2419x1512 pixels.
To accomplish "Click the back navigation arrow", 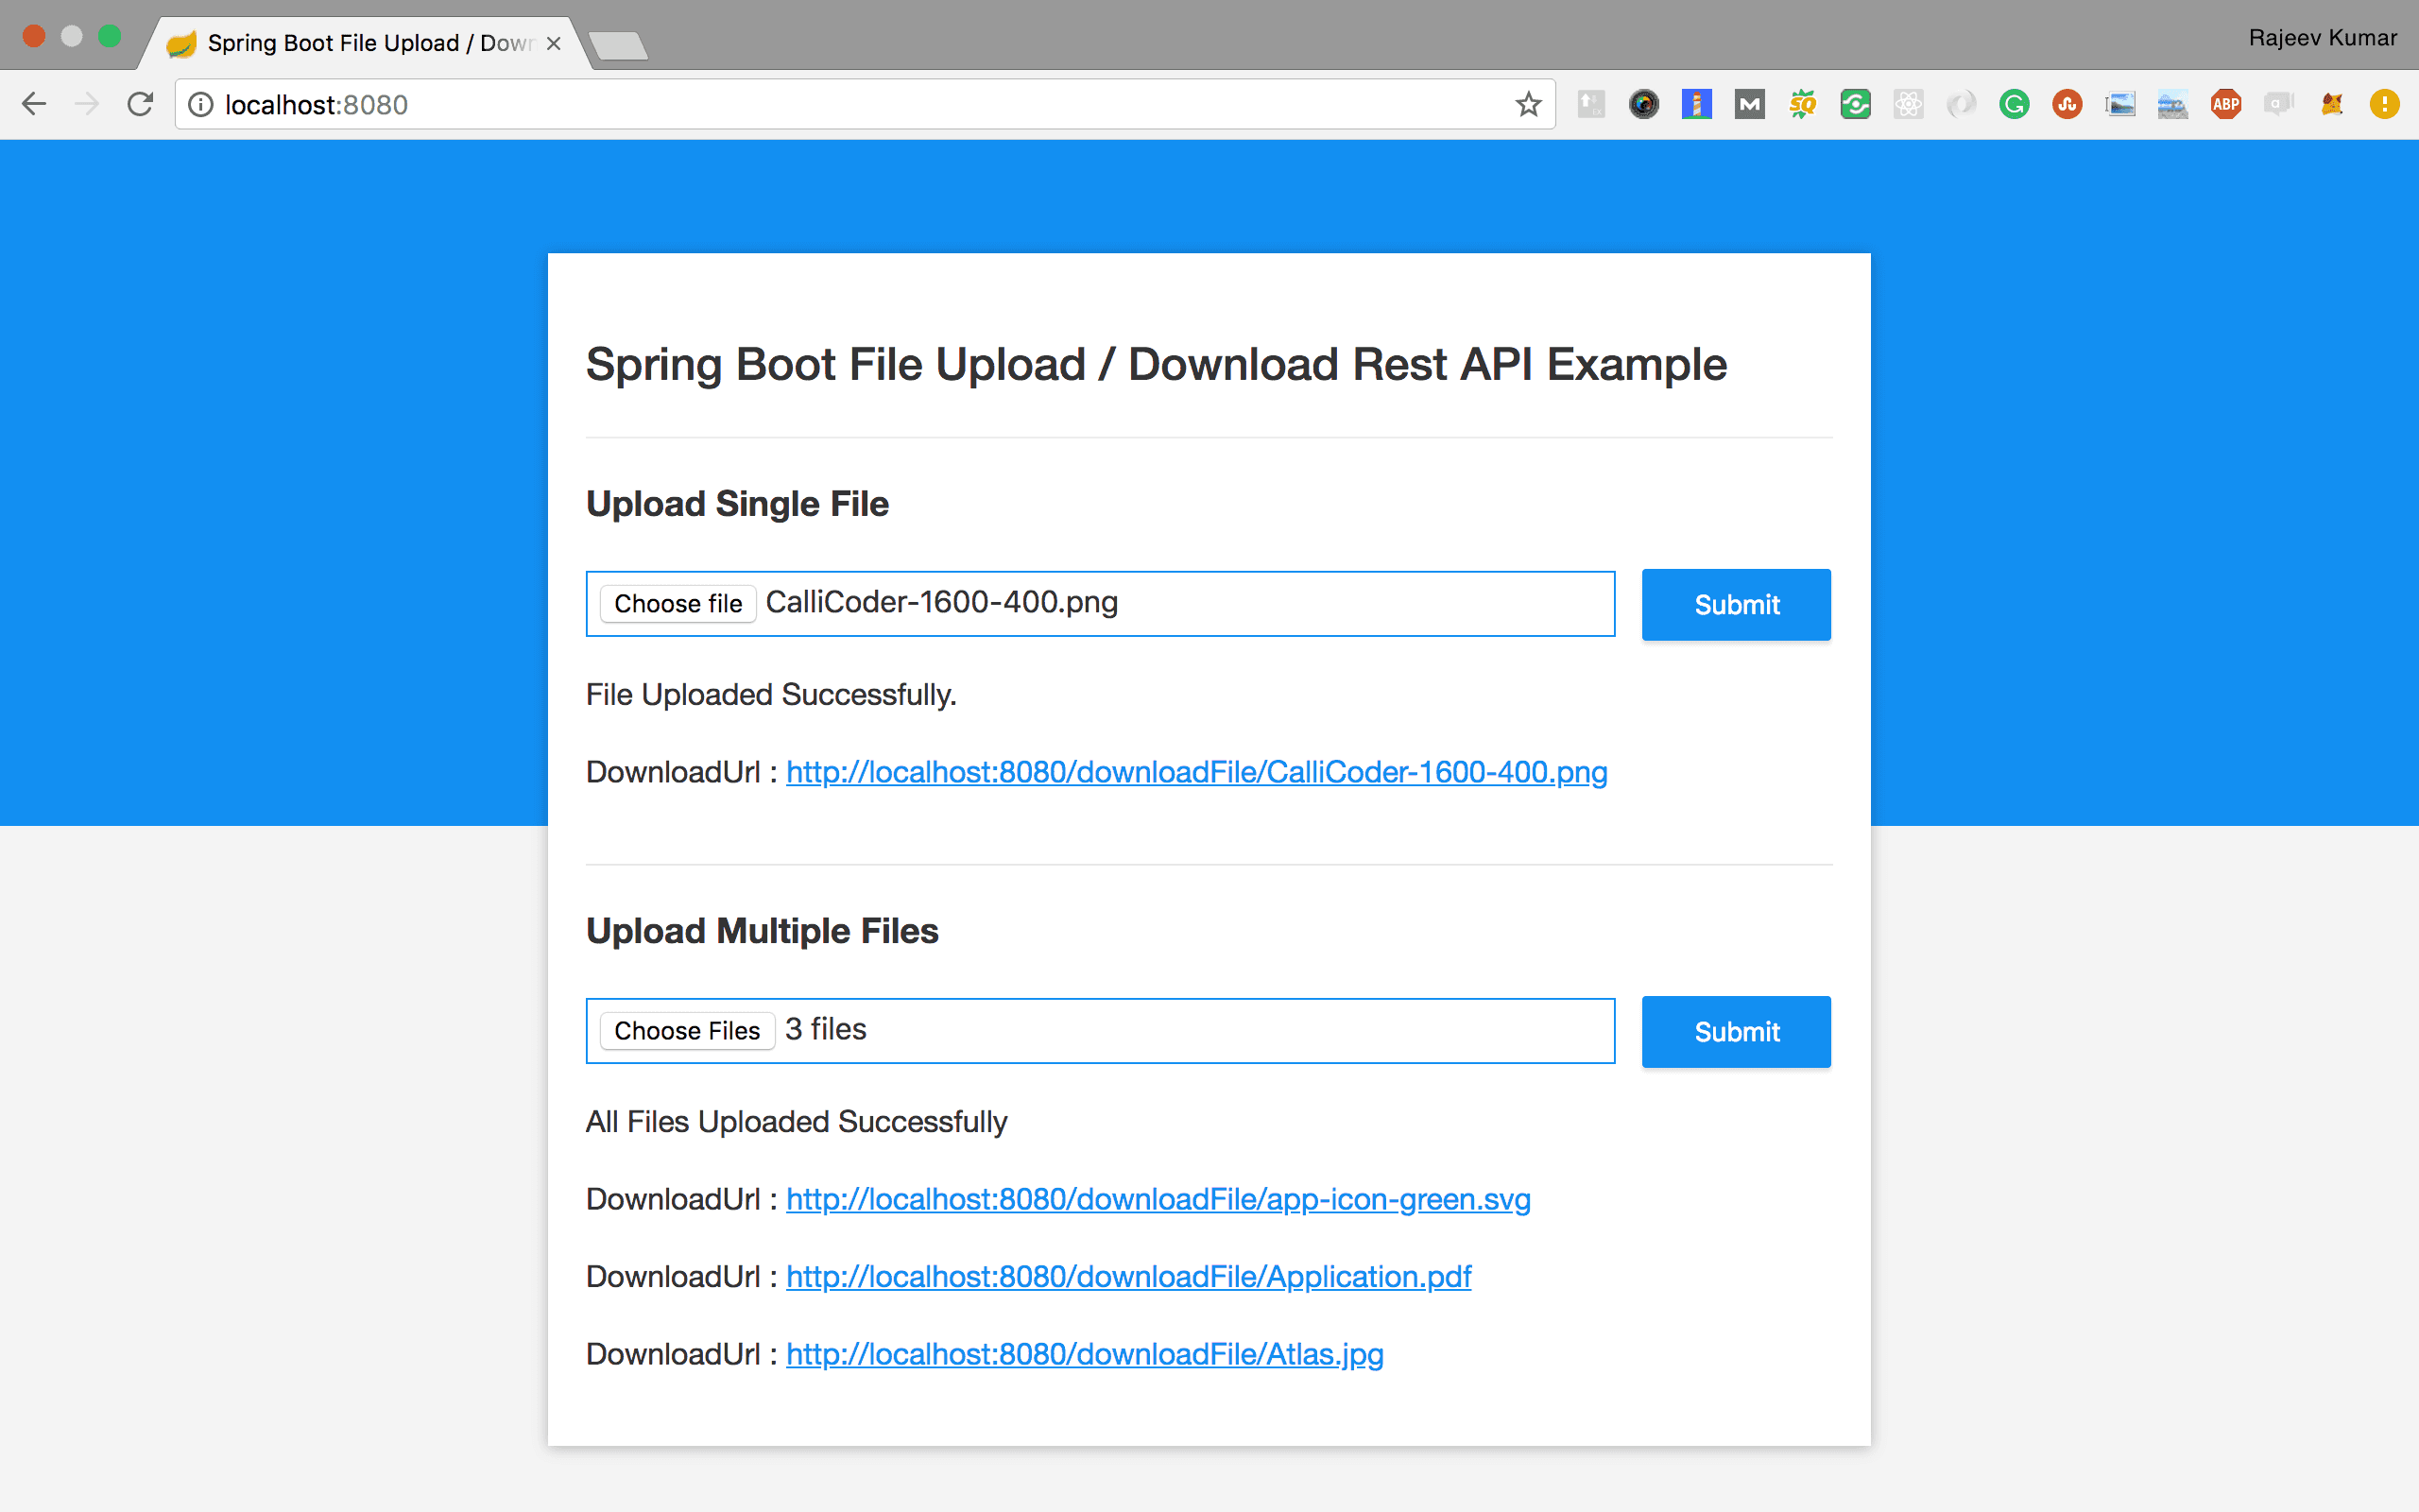I will (39, 105).
